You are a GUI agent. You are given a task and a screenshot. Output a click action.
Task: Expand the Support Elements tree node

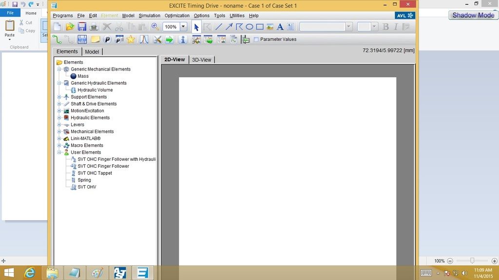[59, 97]
